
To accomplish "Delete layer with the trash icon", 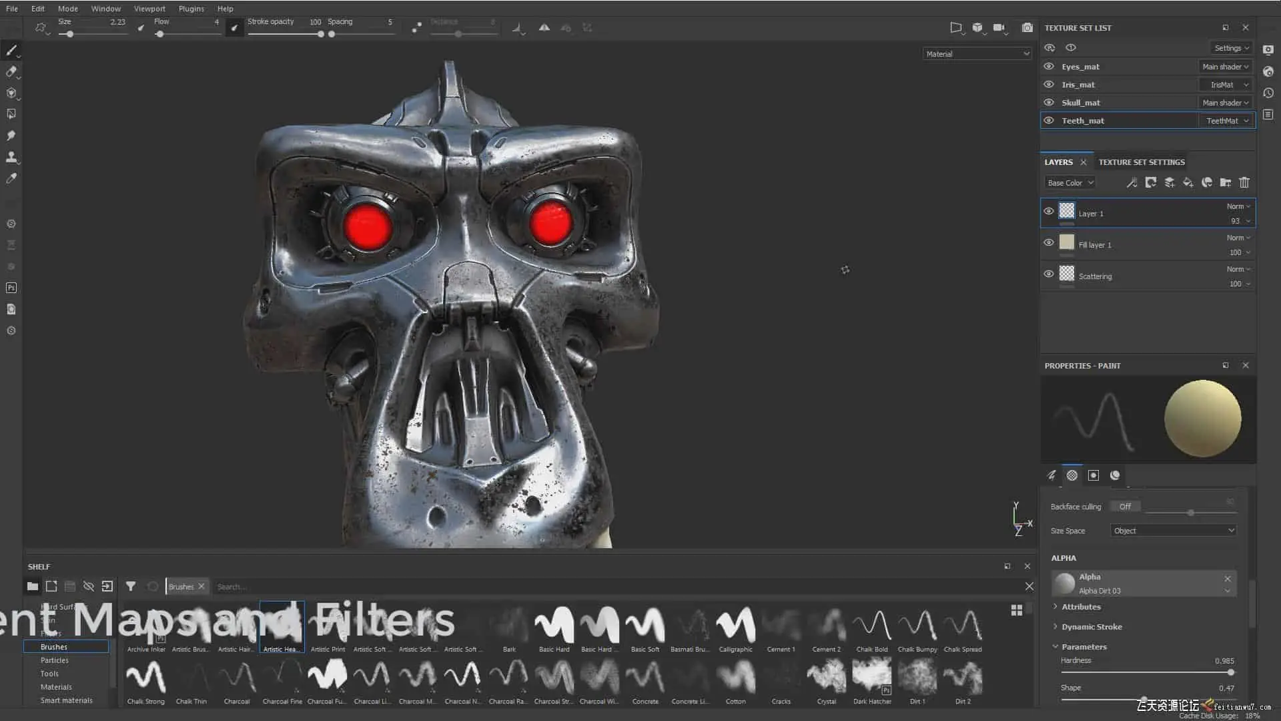I will coord(1244,182).
